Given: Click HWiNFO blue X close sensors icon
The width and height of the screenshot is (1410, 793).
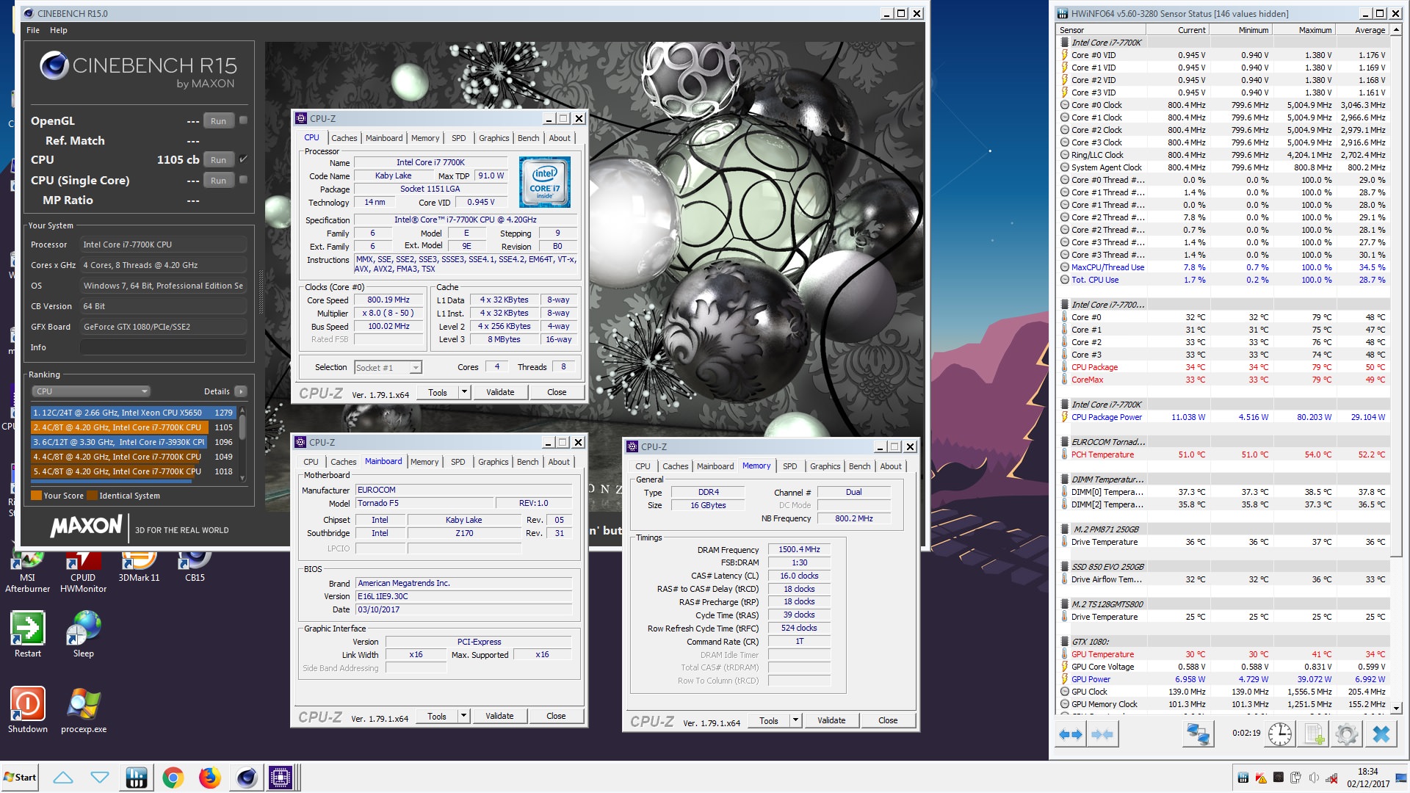Looking at the screenshot, I should (1381, 734).
